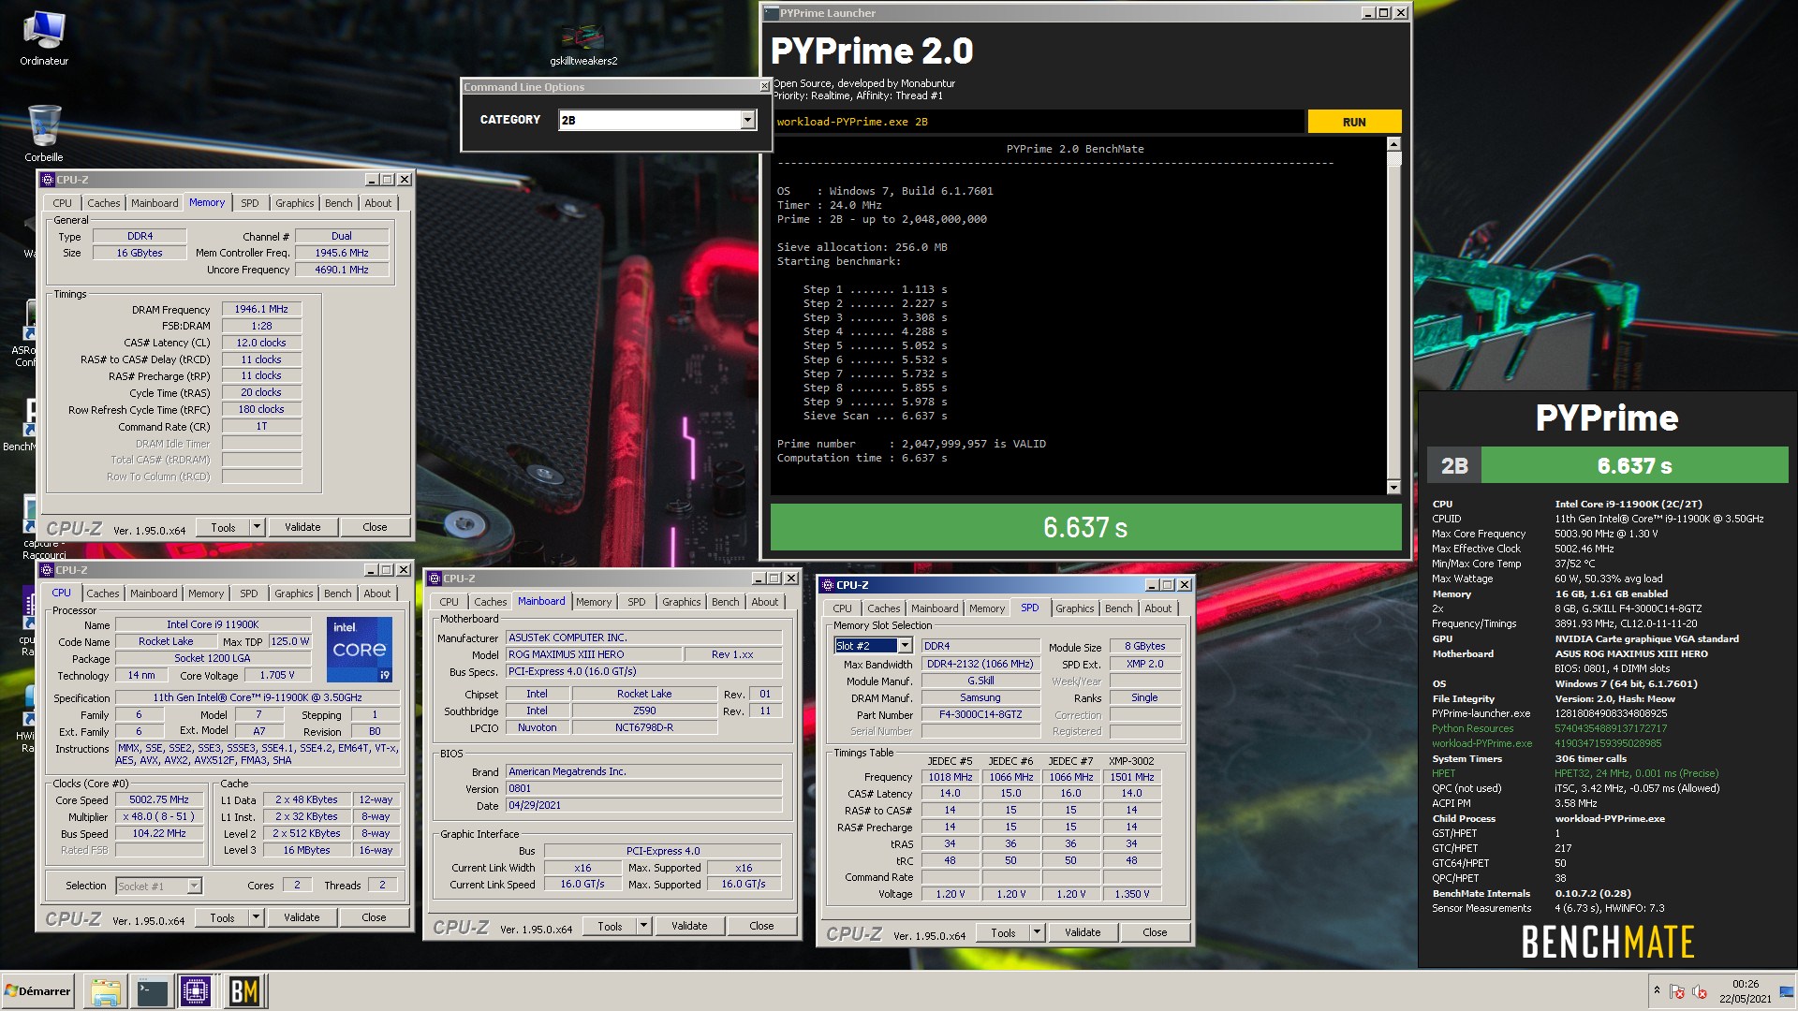The width and height of the screenshot is (1798, 1011).
Task: Show hidden system tray icons arrow
Action: 1657,990
